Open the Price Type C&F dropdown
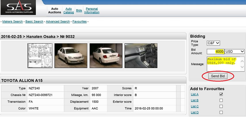 [213, 43]
